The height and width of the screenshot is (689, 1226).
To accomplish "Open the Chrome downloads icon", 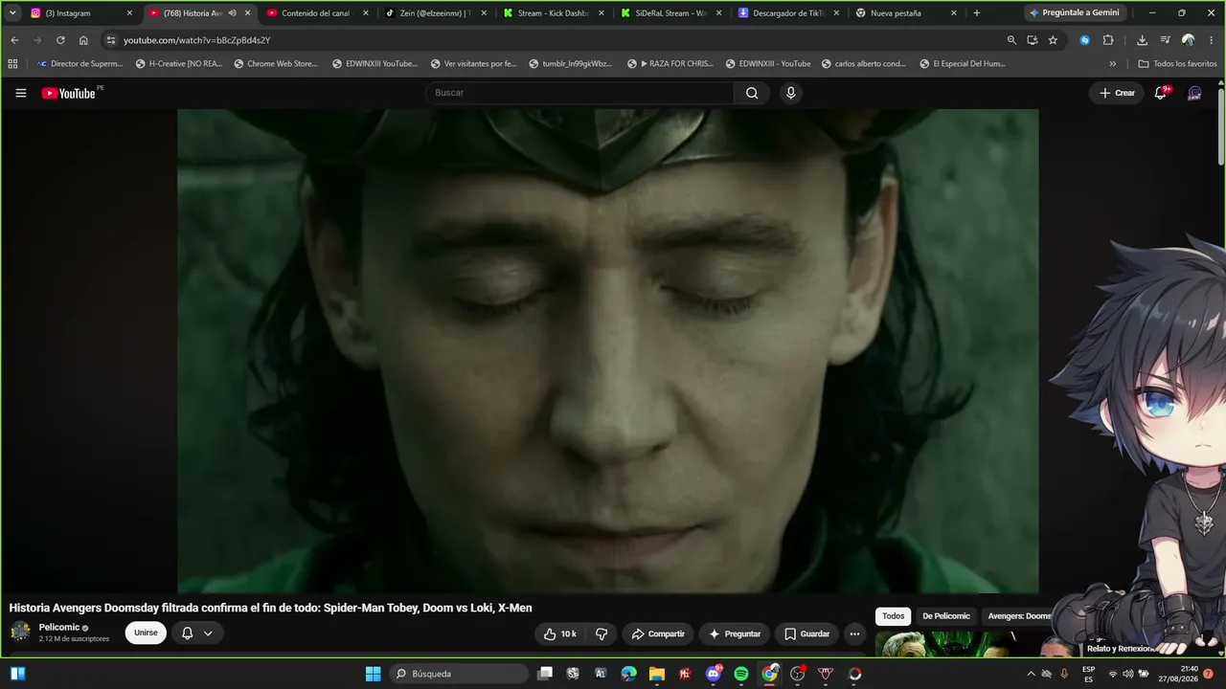I will [1142, 40].
